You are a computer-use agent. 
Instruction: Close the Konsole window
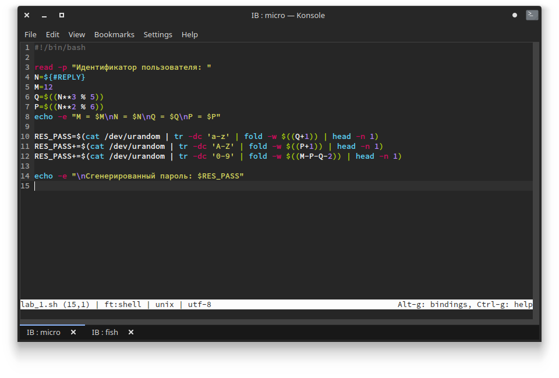[x=27, y=15]
